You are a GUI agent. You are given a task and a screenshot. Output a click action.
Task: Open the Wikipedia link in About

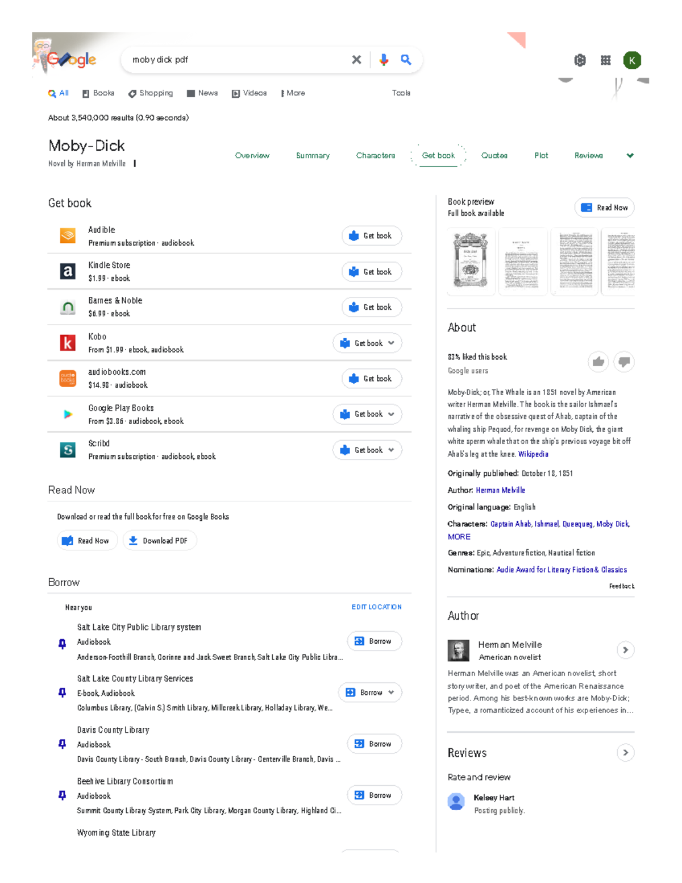click(533, 454)
